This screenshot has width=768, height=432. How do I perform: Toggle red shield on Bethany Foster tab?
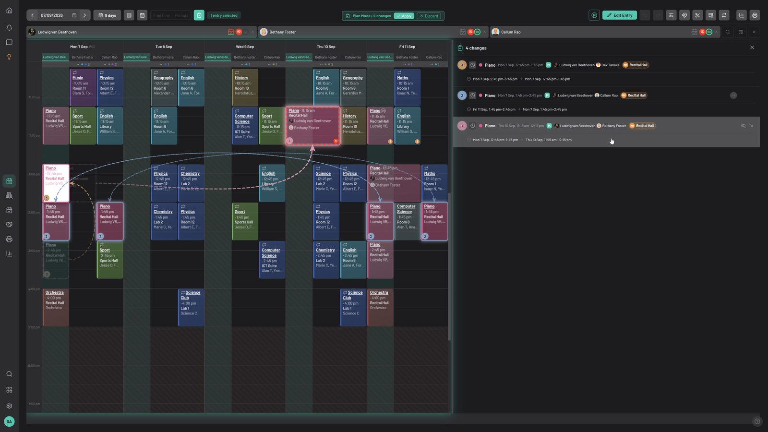470,32
